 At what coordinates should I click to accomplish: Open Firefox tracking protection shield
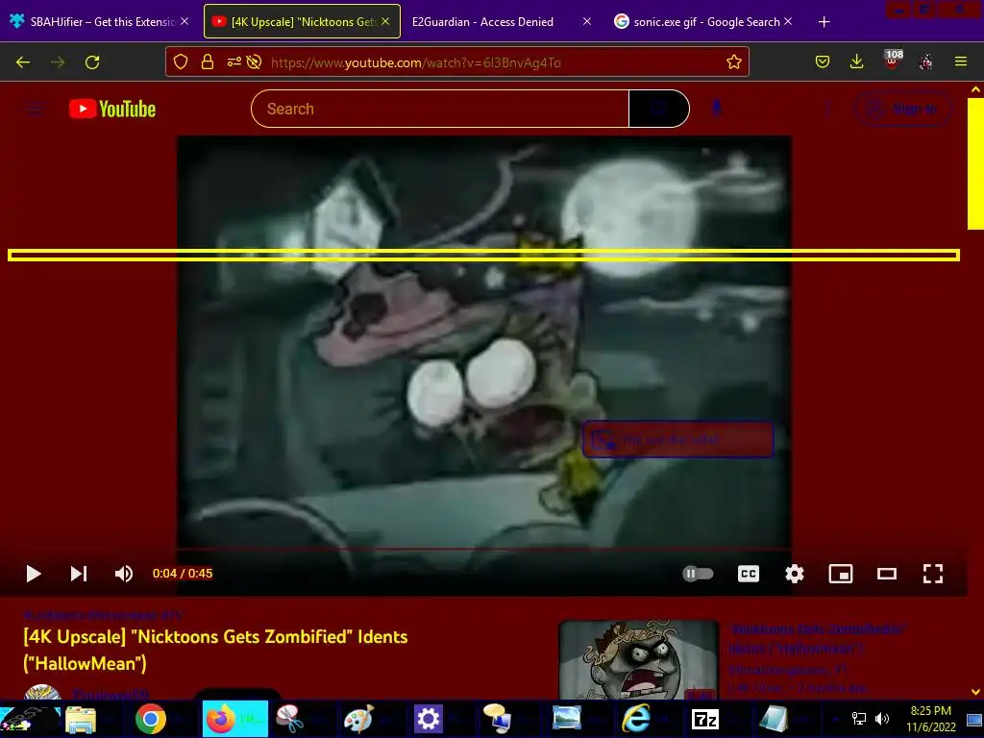[x=181, y=61]
